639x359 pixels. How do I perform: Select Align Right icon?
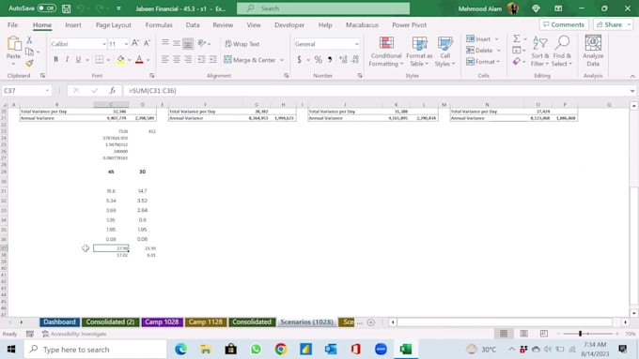click(x=188, y=59)
